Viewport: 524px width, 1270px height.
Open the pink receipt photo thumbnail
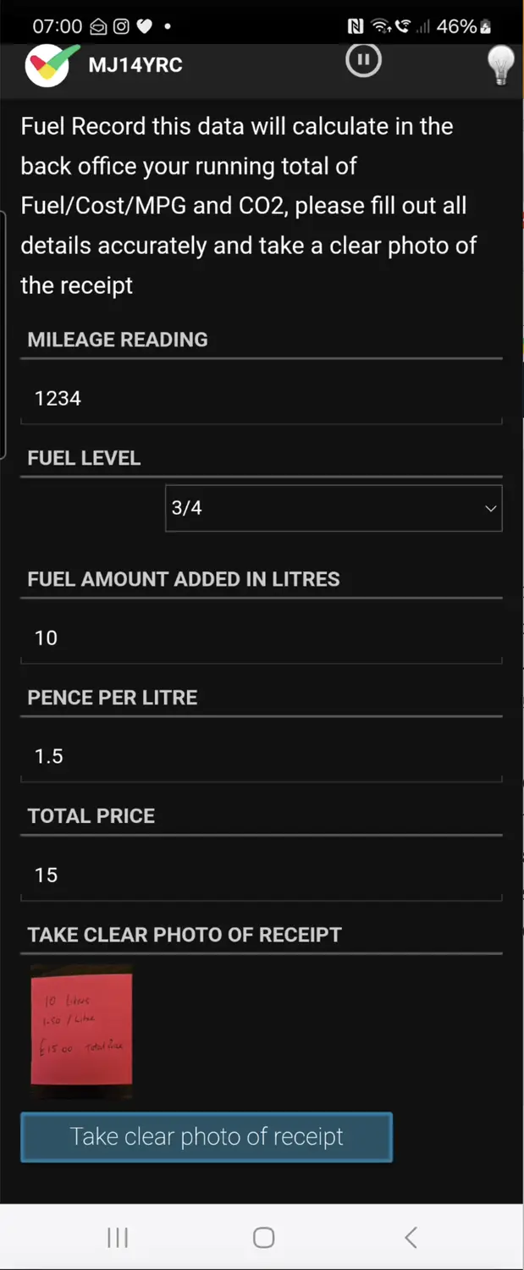pyautogui.click(x=81, y=1030)
